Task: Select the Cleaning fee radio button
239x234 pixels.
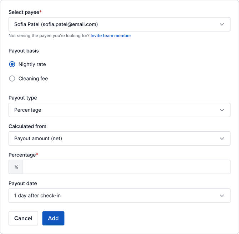Action: tap(12, 79)
